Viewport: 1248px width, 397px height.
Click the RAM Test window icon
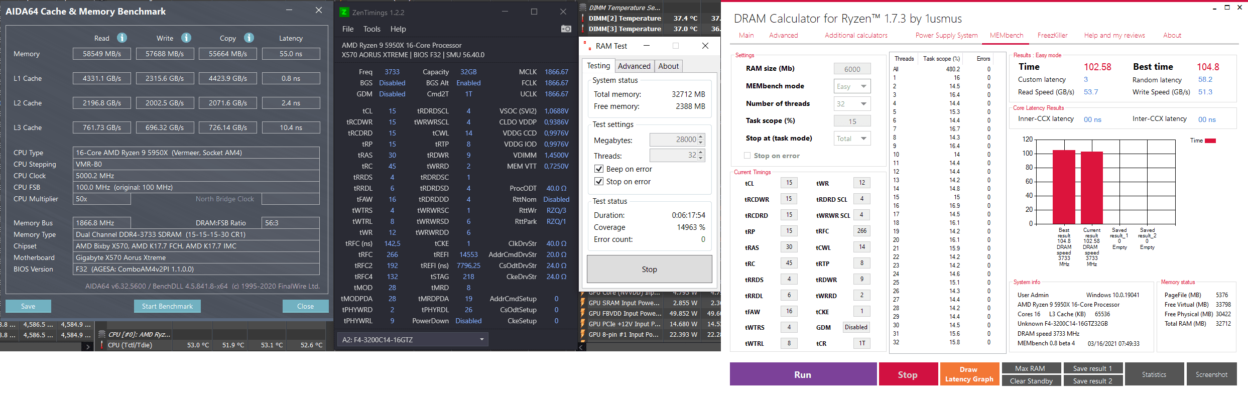coord(587,46)
